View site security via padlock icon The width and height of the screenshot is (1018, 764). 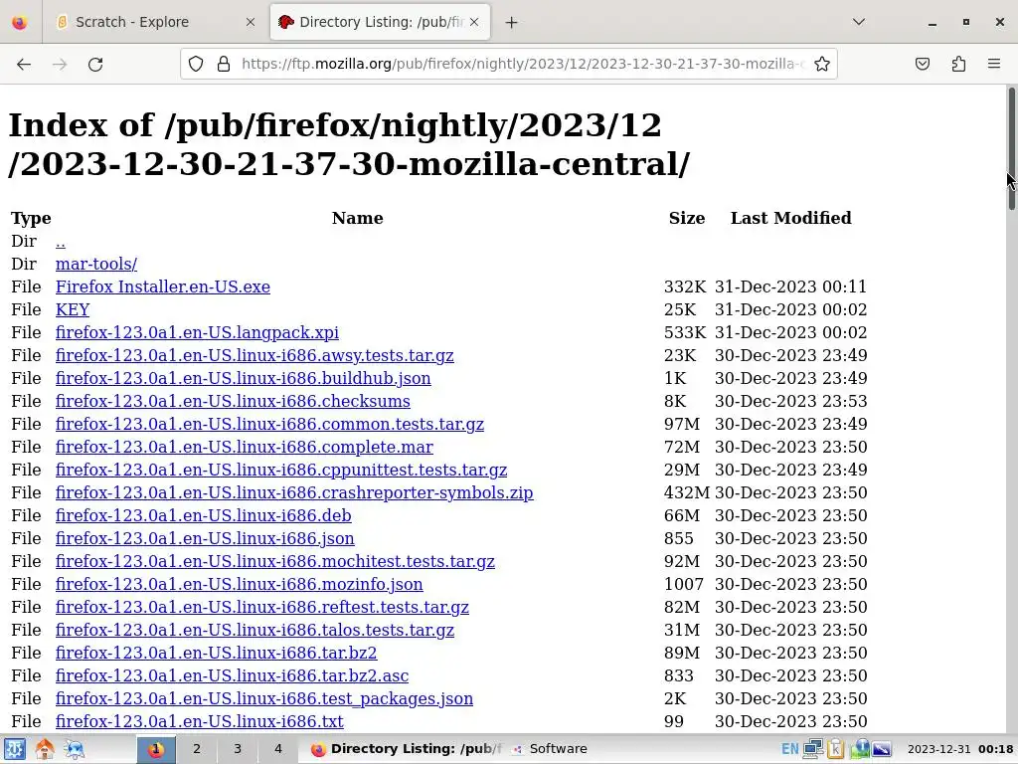coord(224,64)
